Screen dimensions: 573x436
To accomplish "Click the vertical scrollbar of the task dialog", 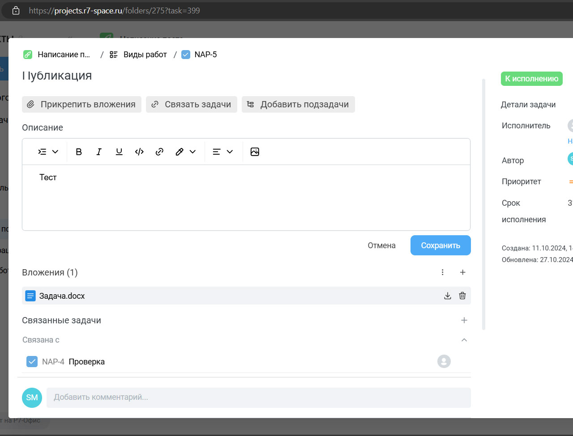I will [x=483, y=204].
